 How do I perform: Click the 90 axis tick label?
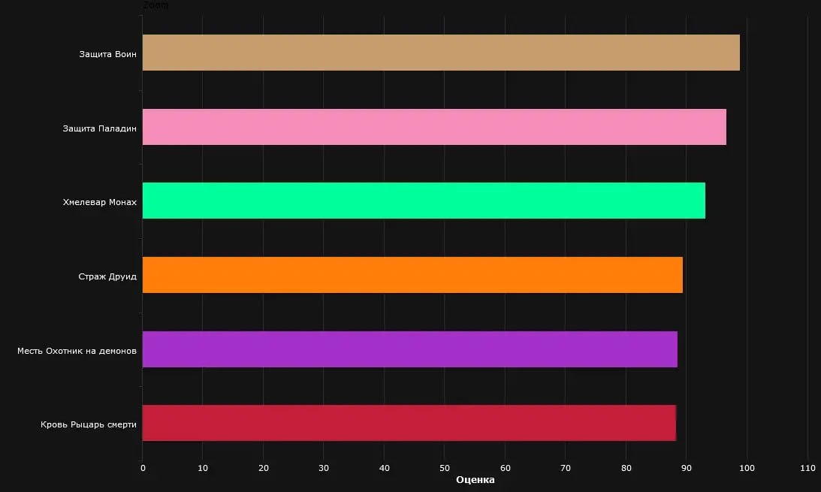tap(687, 468)
